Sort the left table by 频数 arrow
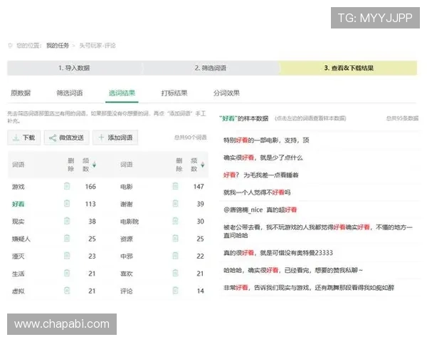427x342 pixels. pos(94,165)
